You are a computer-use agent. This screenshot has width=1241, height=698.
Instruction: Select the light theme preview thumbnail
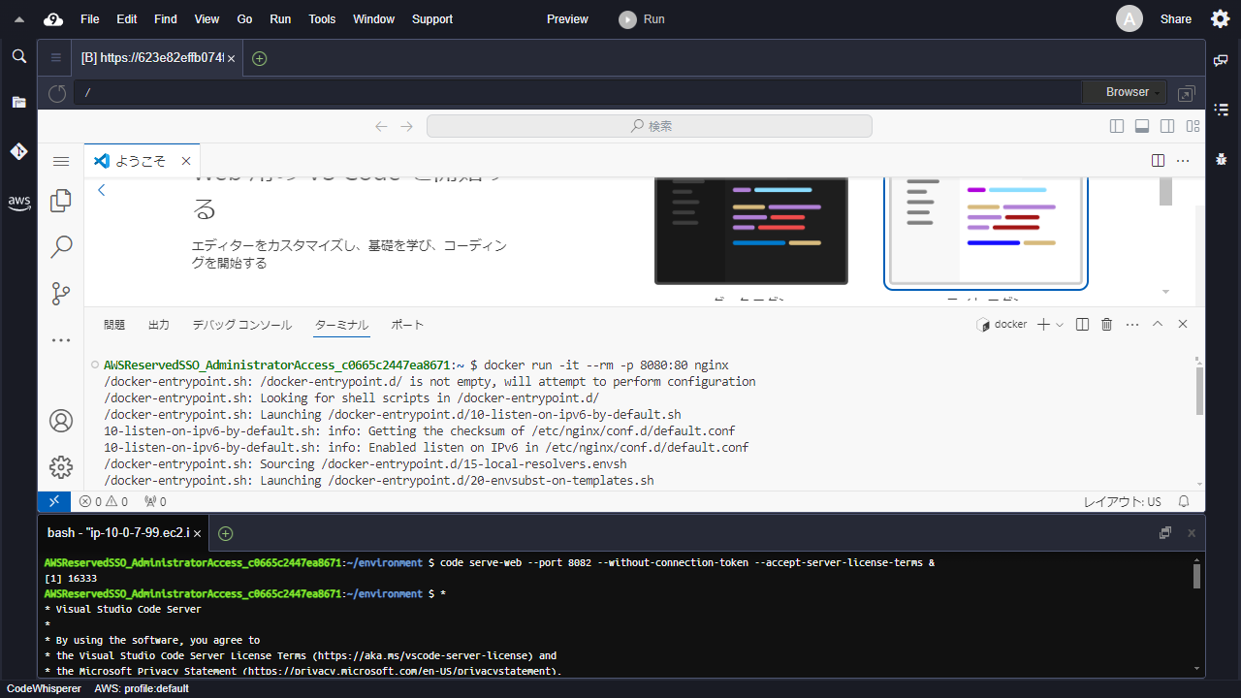[986, 233]
